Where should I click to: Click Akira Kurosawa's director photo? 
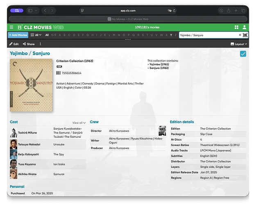pyautogui.click(x=162, y=131)
